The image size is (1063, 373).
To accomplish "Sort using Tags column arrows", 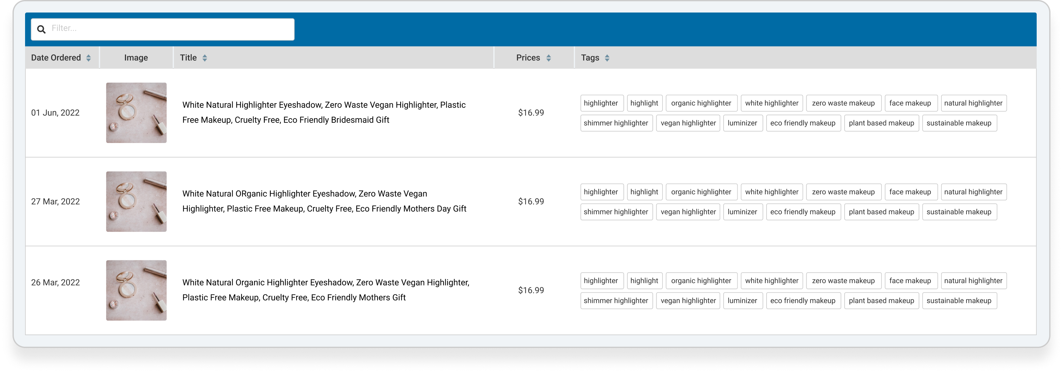I will click(607, 58).
